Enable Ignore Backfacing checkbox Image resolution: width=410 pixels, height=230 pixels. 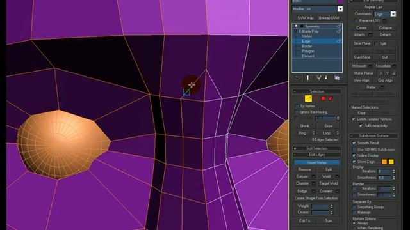pyautogui.click(x=297, y=112)
